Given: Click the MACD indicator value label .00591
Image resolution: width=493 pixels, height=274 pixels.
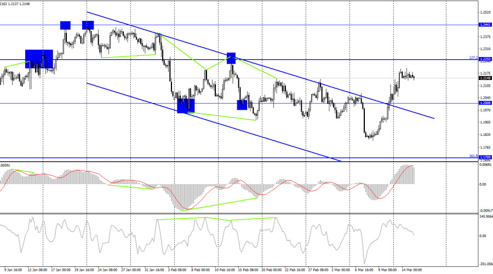Looking at the screenshot, I should tap(5, 165).
